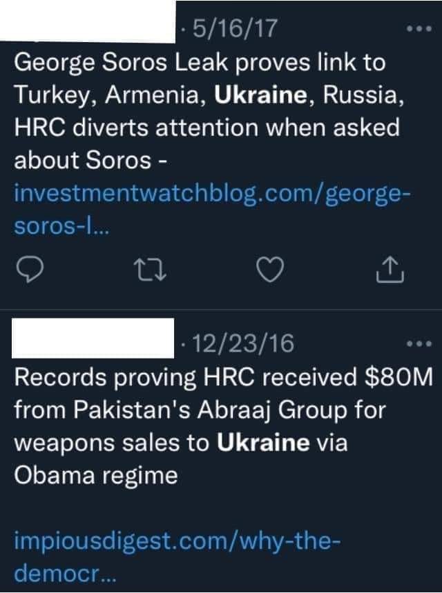
Task: Open more options on the 5/16/17 tweet
Action: click(x=419, y=30)
